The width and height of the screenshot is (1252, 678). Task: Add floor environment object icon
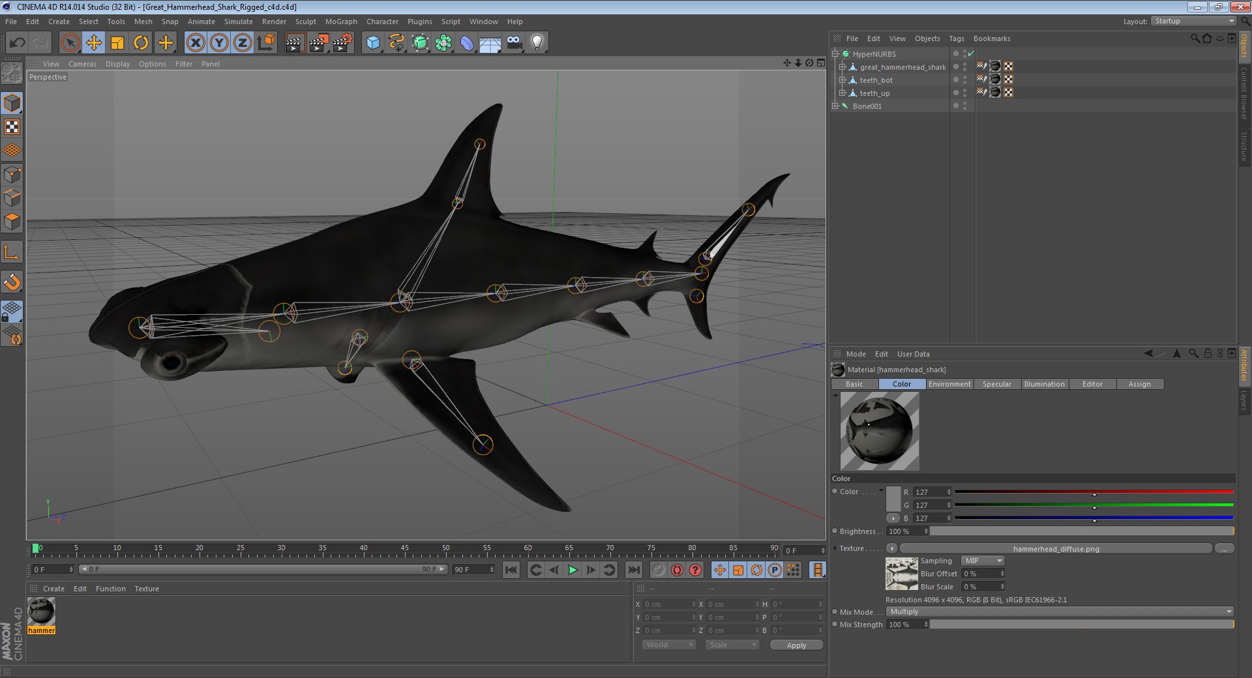pyautogui.click(x=490, y=43)
